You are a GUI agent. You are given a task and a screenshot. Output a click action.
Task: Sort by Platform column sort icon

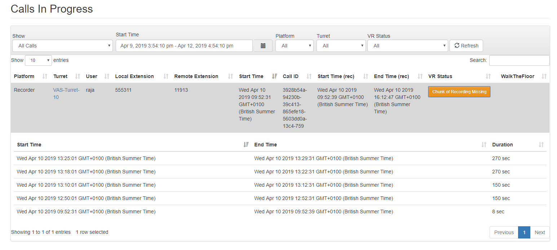tap(45, 76)
